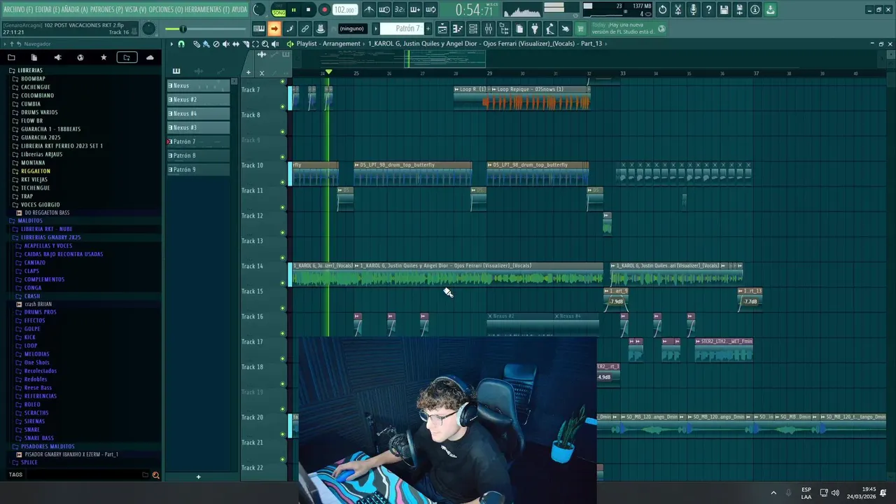The width and height of the screenshot is (896, 504).
Task: Open the plugin database plug icon
Action: pyautogui.click(x=535, y=29)
